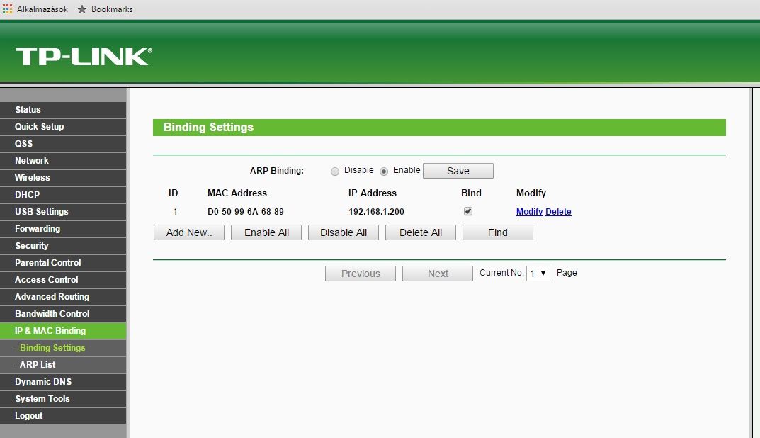The image size is (760, 438).
Task: Click the Delete link for entry 1
Action: 558,211
